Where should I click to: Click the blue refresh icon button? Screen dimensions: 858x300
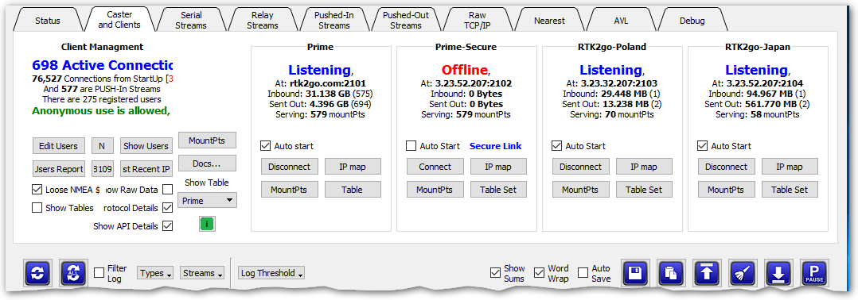38,273
